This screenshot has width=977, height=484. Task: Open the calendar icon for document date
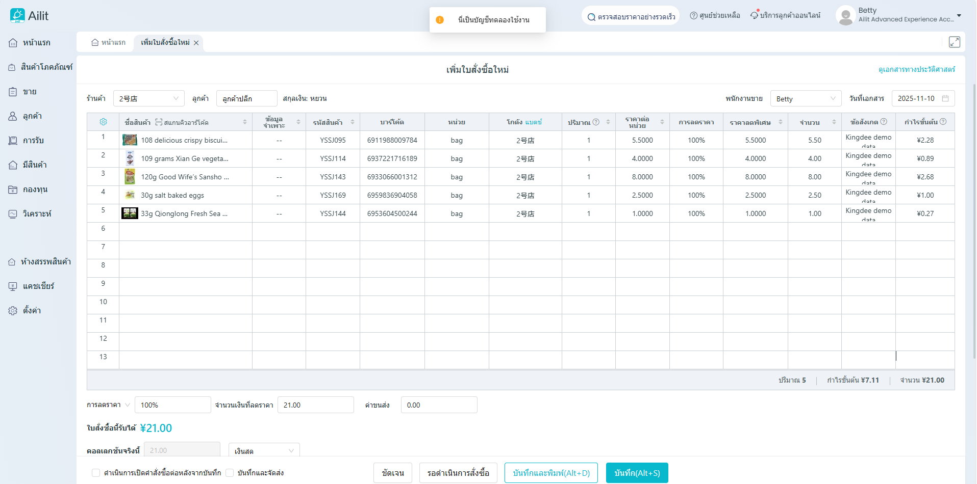(945, 98)
